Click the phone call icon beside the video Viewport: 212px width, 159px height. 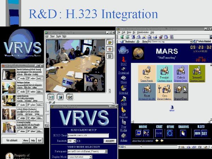pyautogui.click(x=110, y=42)
